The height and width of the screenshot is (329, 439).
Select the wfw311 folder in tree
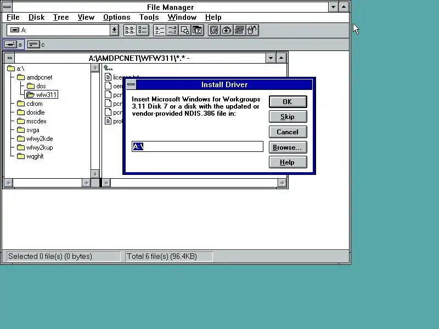[42, 94]
